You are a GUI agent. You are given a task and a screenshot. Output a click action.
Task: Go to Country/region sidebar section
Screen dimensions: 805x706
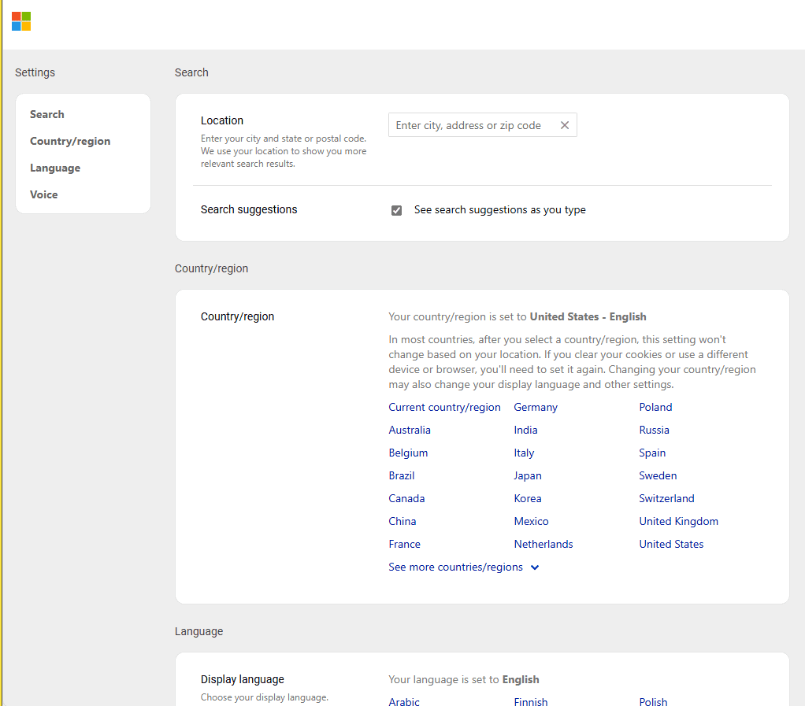(70, 141)
